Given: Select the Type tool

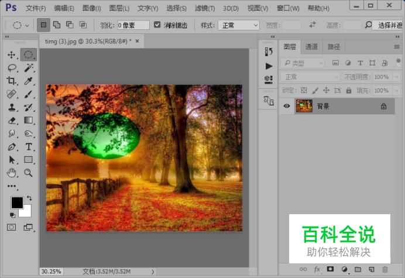Looking at the screenshot, I should click(29, 147).
